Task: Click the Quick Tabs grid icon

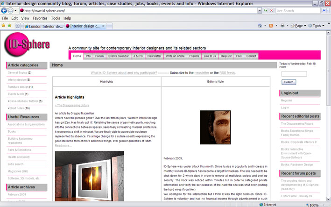Action: click(x=18, y=26)
